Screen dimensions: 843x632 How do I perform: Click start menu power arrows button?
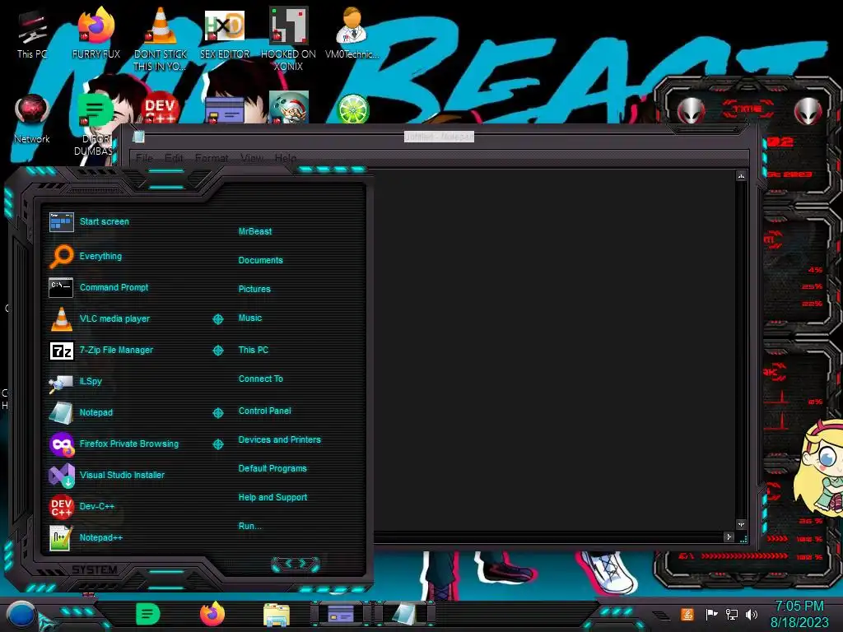[296, 564]
